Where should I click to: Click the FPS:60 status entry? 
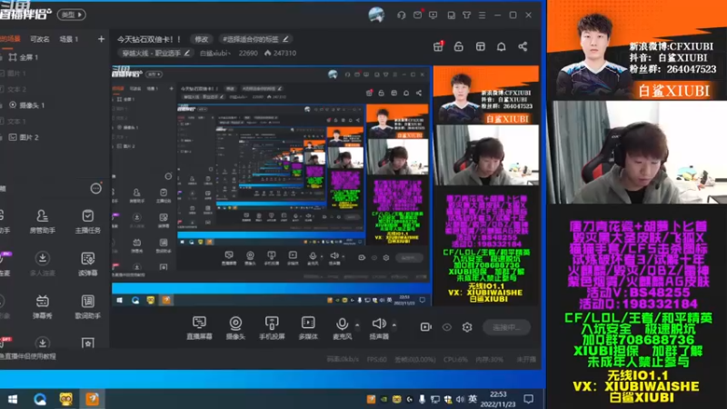(x=376, y=359)
